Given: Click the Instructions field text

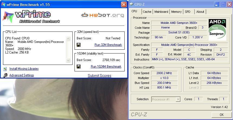Looking at the screenshot, I should pyautogui.click(x=189, y=59).
